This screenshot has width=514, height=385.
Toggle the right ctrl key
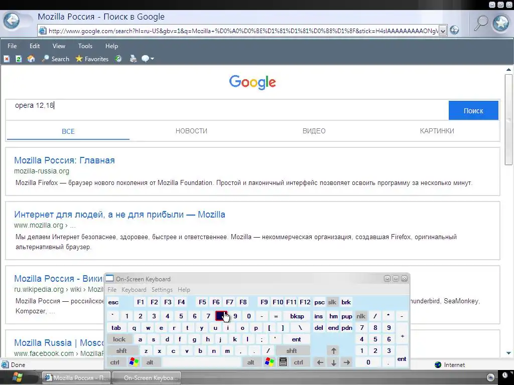(298, 362)
